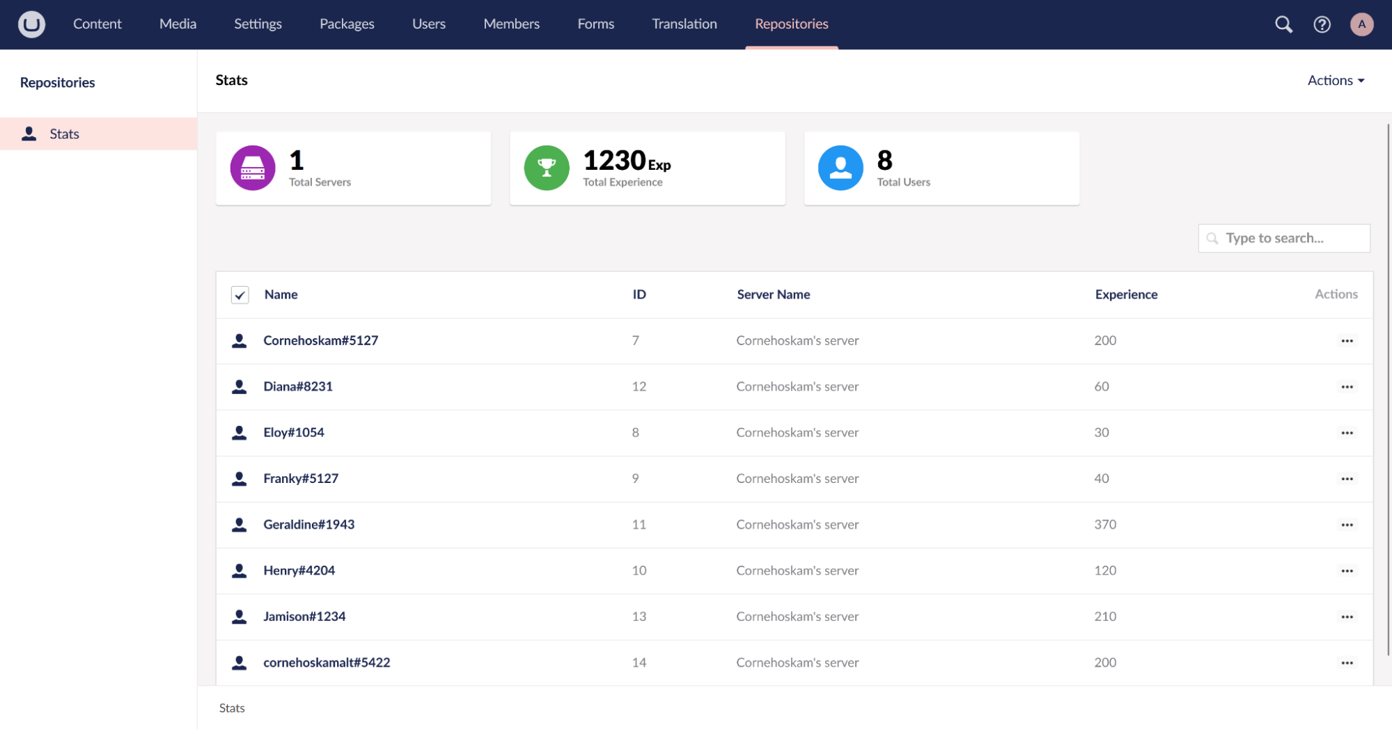Open the Users section

pyautogui.click(x=428, y=24)
